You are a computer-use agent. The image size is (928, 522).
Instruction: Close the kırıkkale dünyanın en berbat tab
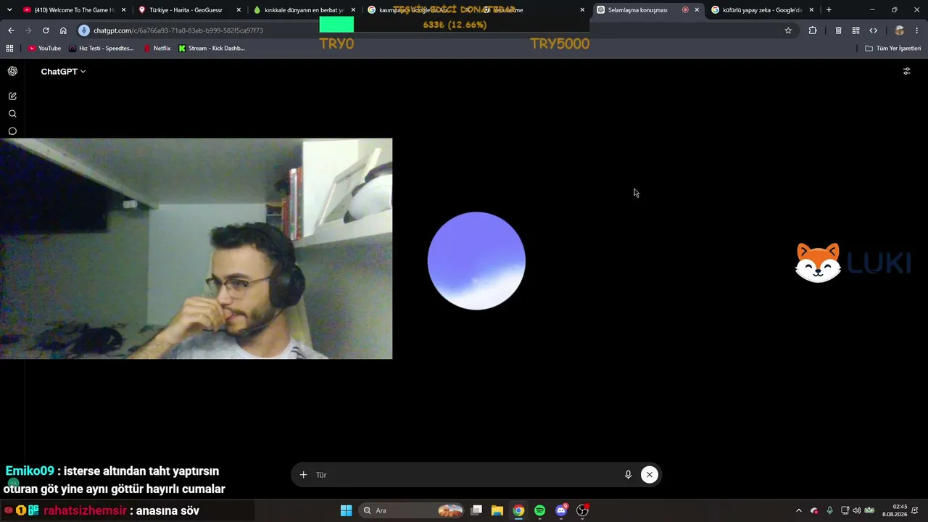coord(353,10)
